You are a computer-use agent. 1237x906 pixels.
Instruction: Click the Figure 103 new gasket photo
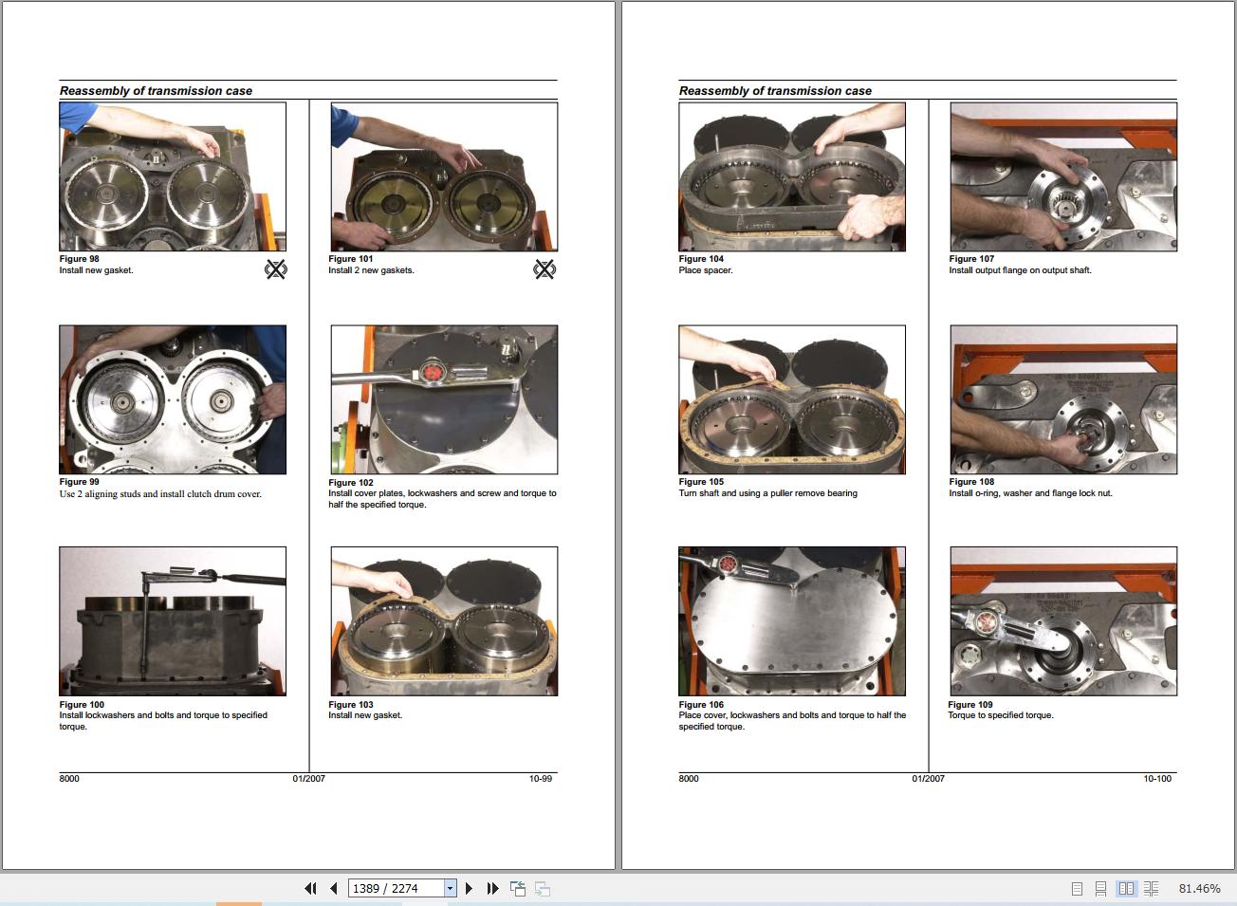click(444, 621)
